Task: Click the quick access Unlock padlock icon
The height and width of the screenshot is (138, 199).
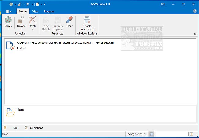Action: click(x=20, y=5)
